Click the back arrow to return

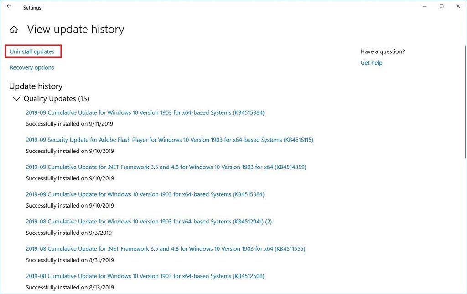[9, 7]
